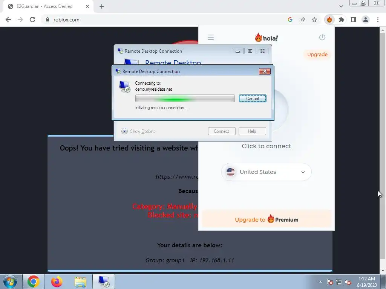Open the Chrome extensions puzzle icon
Viewport: 386px width, 289px height.
[x=342, y=20]
